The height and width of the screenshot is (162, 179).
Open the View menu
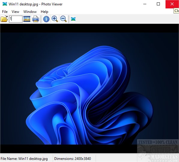click(x=15, y=12)
